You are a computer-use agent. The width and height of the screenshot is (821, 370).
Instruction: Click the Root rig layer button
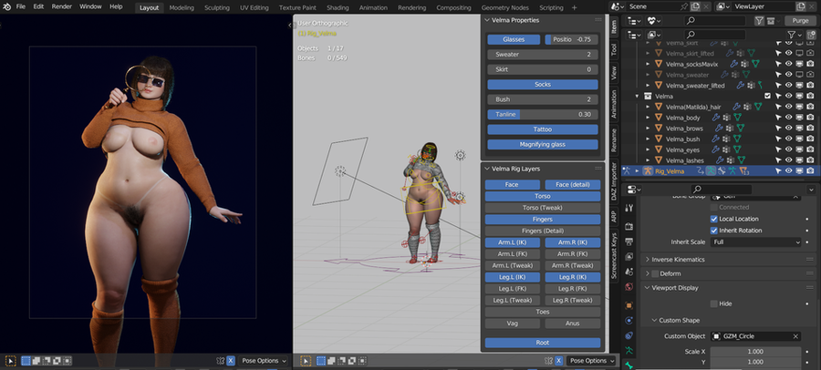coord(543,343)
